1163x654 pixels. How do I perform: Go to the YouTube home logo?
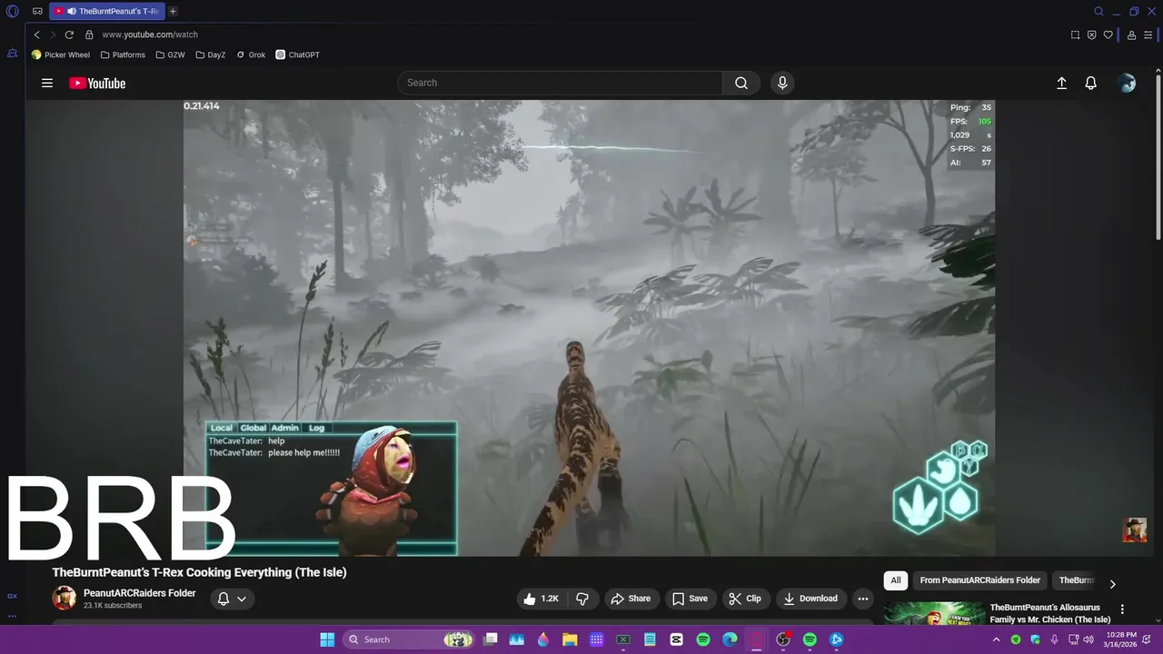click(x=97, y=84)
